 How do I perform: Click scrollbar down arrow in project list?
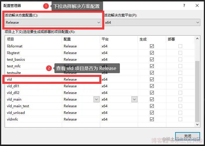197,125
